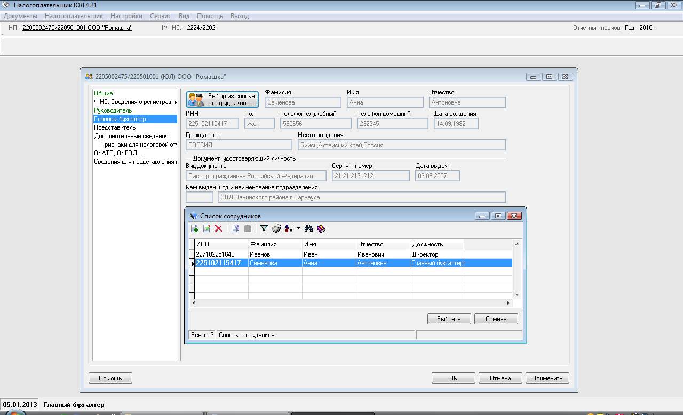Click the Имя field Анна
The height and width of the screenshot is (415, 683).
(x=385, y=102)
